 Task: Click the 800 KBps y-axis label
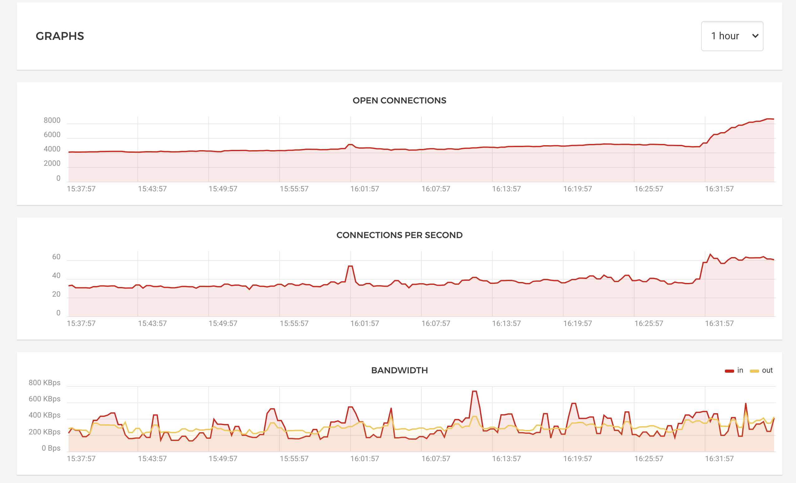point(45,383)
